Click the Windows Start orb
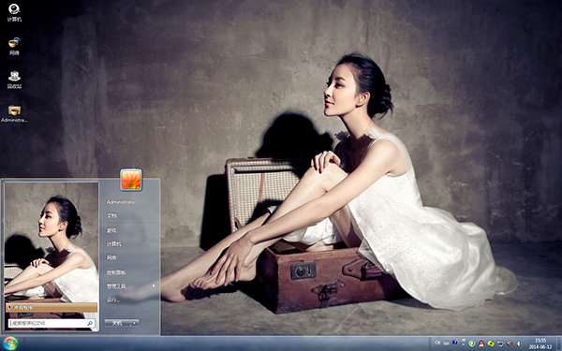The width and height of the screenshot is (562, 351). tap(10, 344)
